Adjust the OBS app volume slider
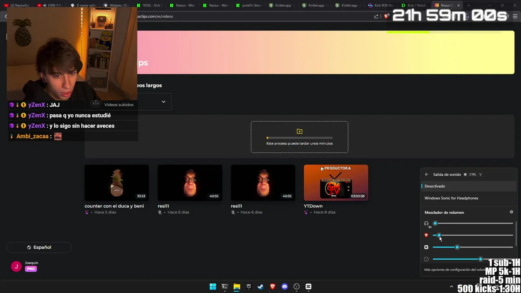This screenshot has height=293, width=521. [473, 259]
